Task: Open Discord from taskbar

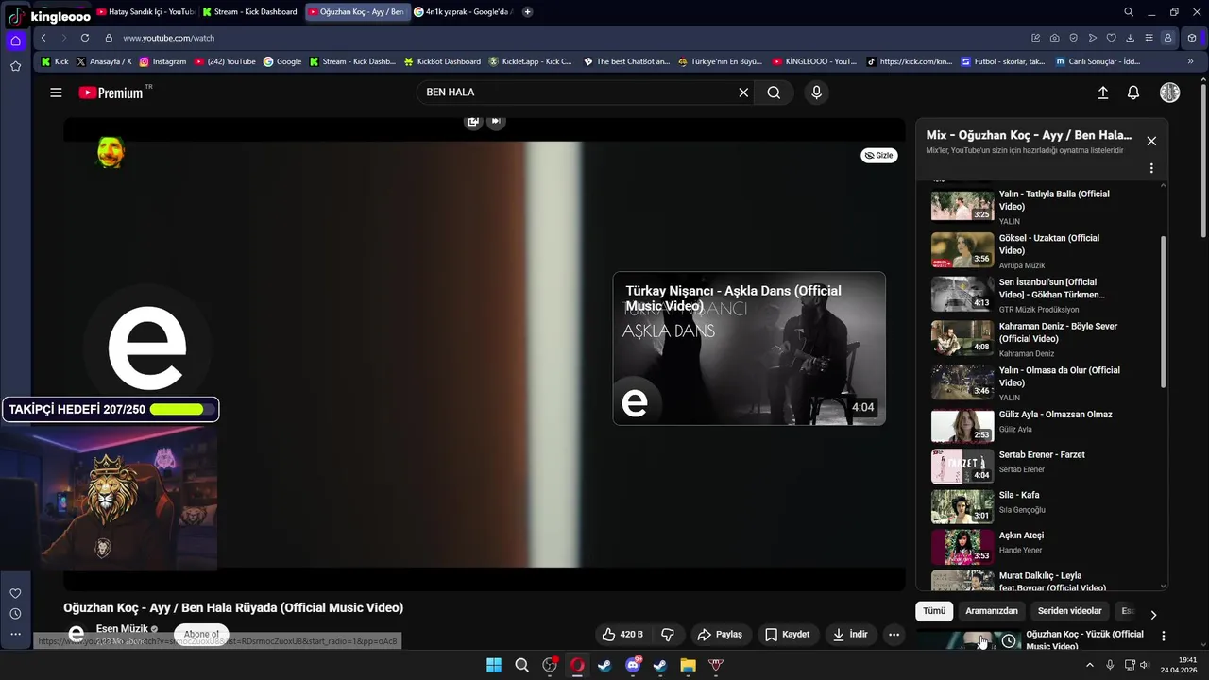Action: coord(633,665)
